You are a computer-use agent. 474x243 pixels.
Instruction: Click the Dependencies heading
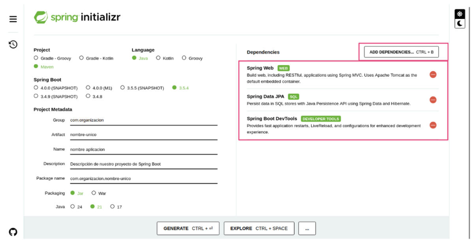point(263,52)
